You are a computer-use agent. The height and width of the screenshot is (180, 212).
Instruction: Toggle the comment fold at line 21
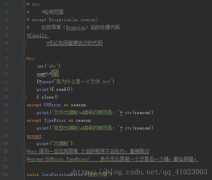pos(24,159)
